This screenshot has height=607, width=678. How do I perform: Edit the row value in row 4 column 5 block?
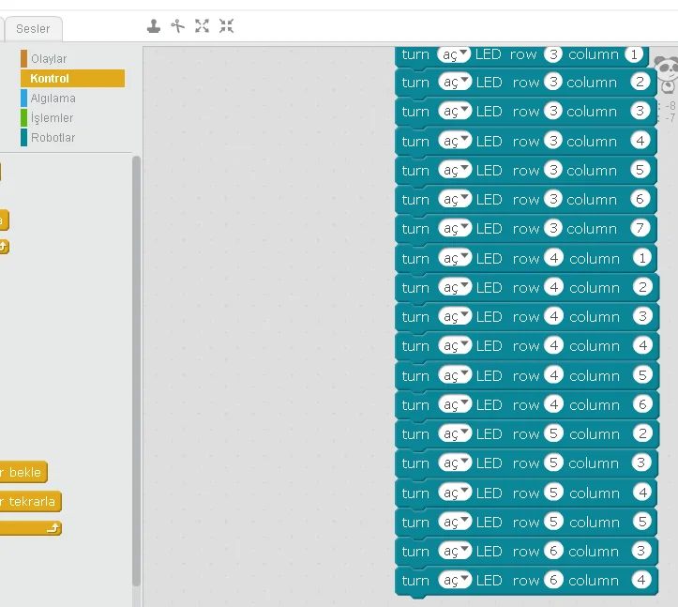553,375
